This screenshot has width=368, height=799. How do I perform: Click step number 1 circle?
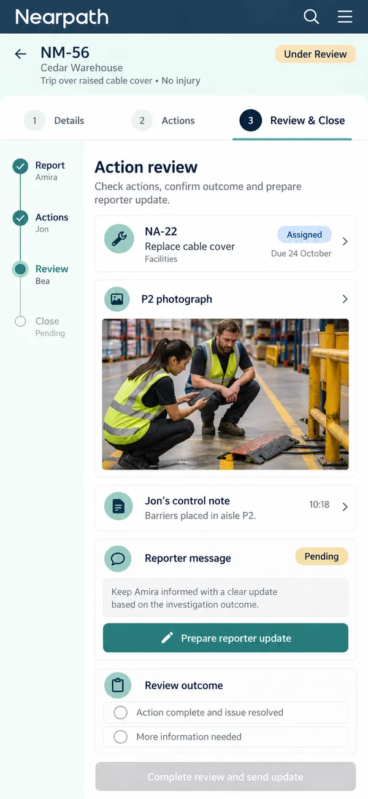tap(34, 120)
